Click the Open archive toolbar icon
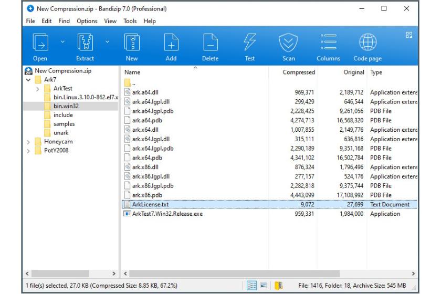441x294 pixels. [40, 43]
